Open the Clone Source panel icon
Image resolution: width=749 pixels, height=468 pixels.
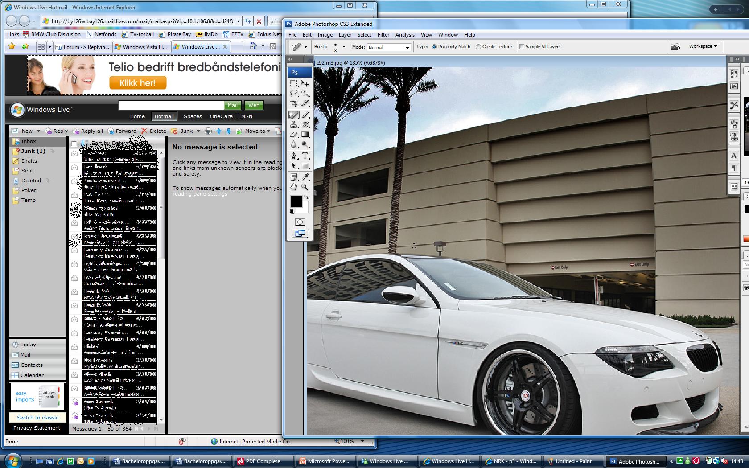coord(734,137)
